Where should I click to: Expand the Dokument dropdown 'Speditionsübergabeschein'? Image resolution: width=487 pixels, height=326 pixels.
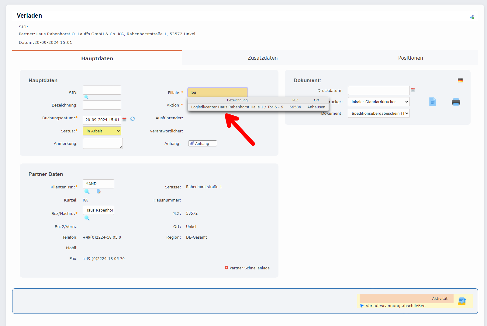378,113
